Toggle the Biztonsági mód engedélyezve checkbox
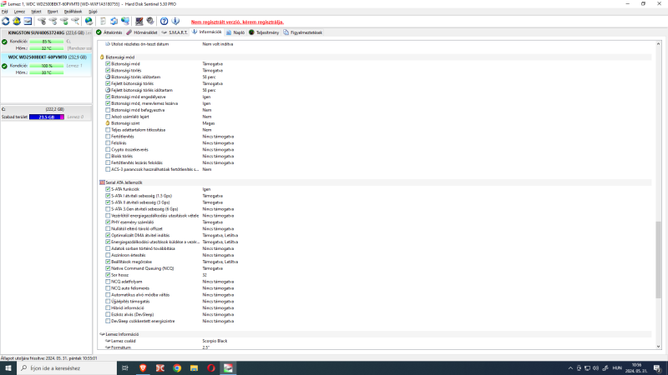The image size is (668, 375). tap(108, 97)
